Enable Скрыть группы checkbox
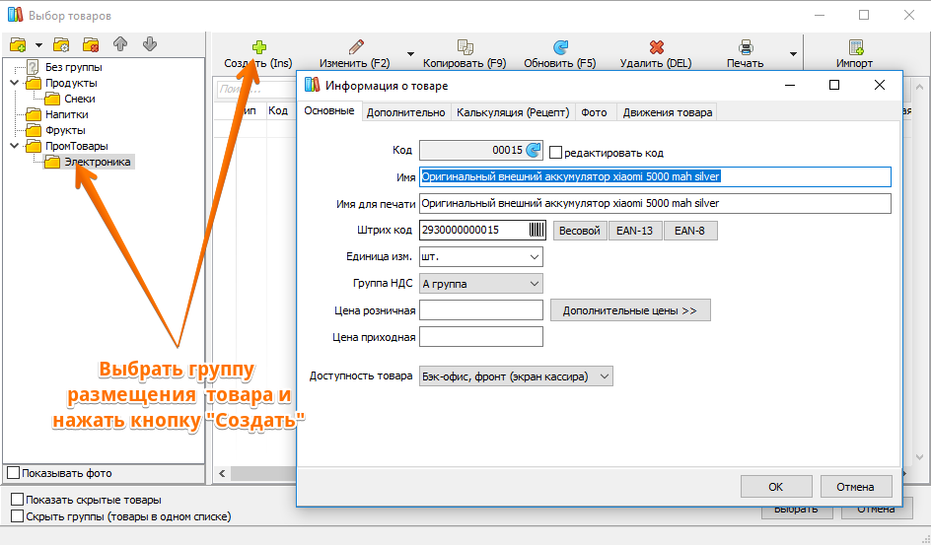Image resolution: width=931 pixels, height=545 pixels. (18, 516)
